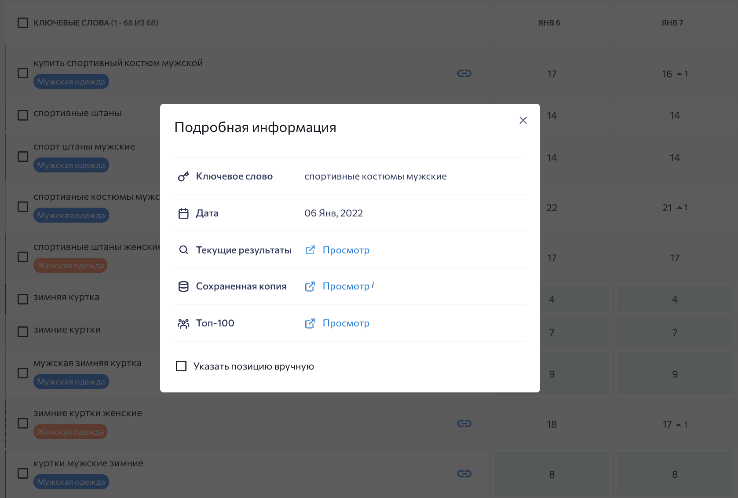Open Просмотр link for Текущие результаты
The image size is (738, 498).
(346, 250)
